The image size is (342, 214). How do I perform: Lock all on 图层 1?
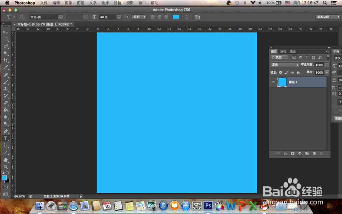coord(298,73)
